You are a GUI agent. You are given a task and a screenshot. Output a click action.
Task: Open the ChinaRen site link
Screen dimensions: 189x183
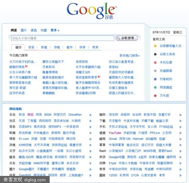coord(75,115)
